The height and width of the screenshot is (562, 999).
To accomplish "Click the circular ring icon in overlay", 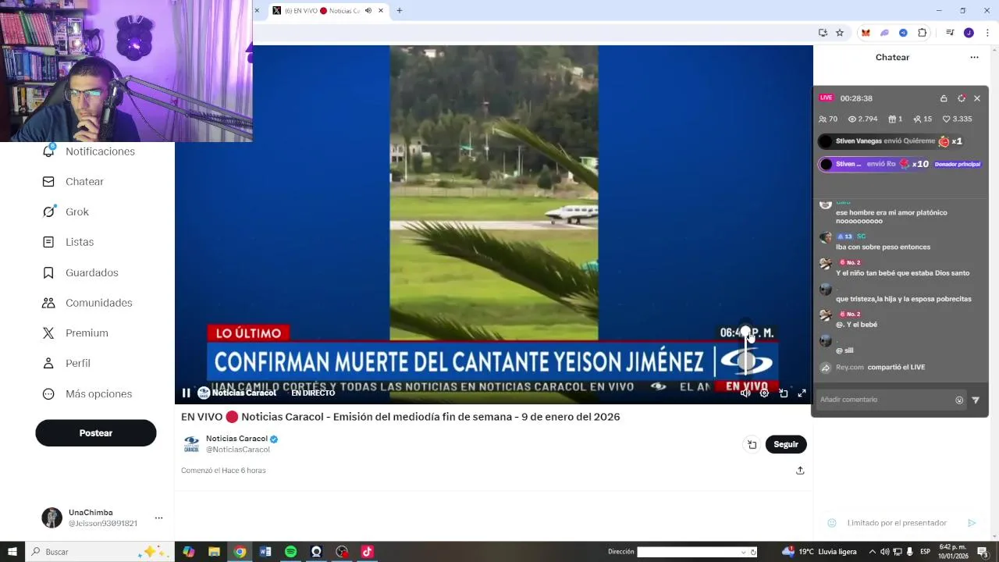I will (962, 98).
